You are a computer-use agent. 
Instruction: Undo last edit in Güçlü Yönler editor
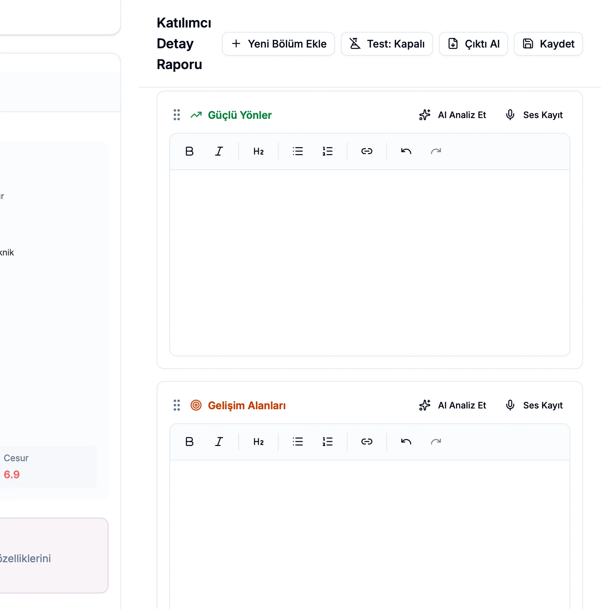tap(406, 152)
